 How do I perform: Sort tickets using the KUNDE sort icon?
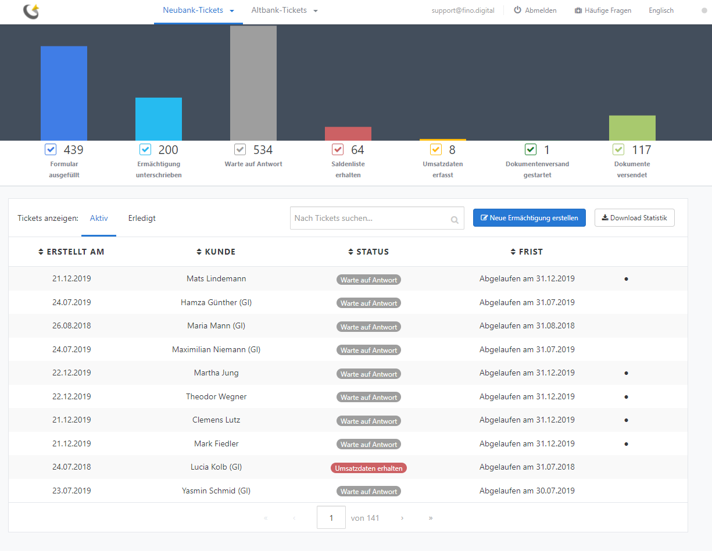[199, 252]
